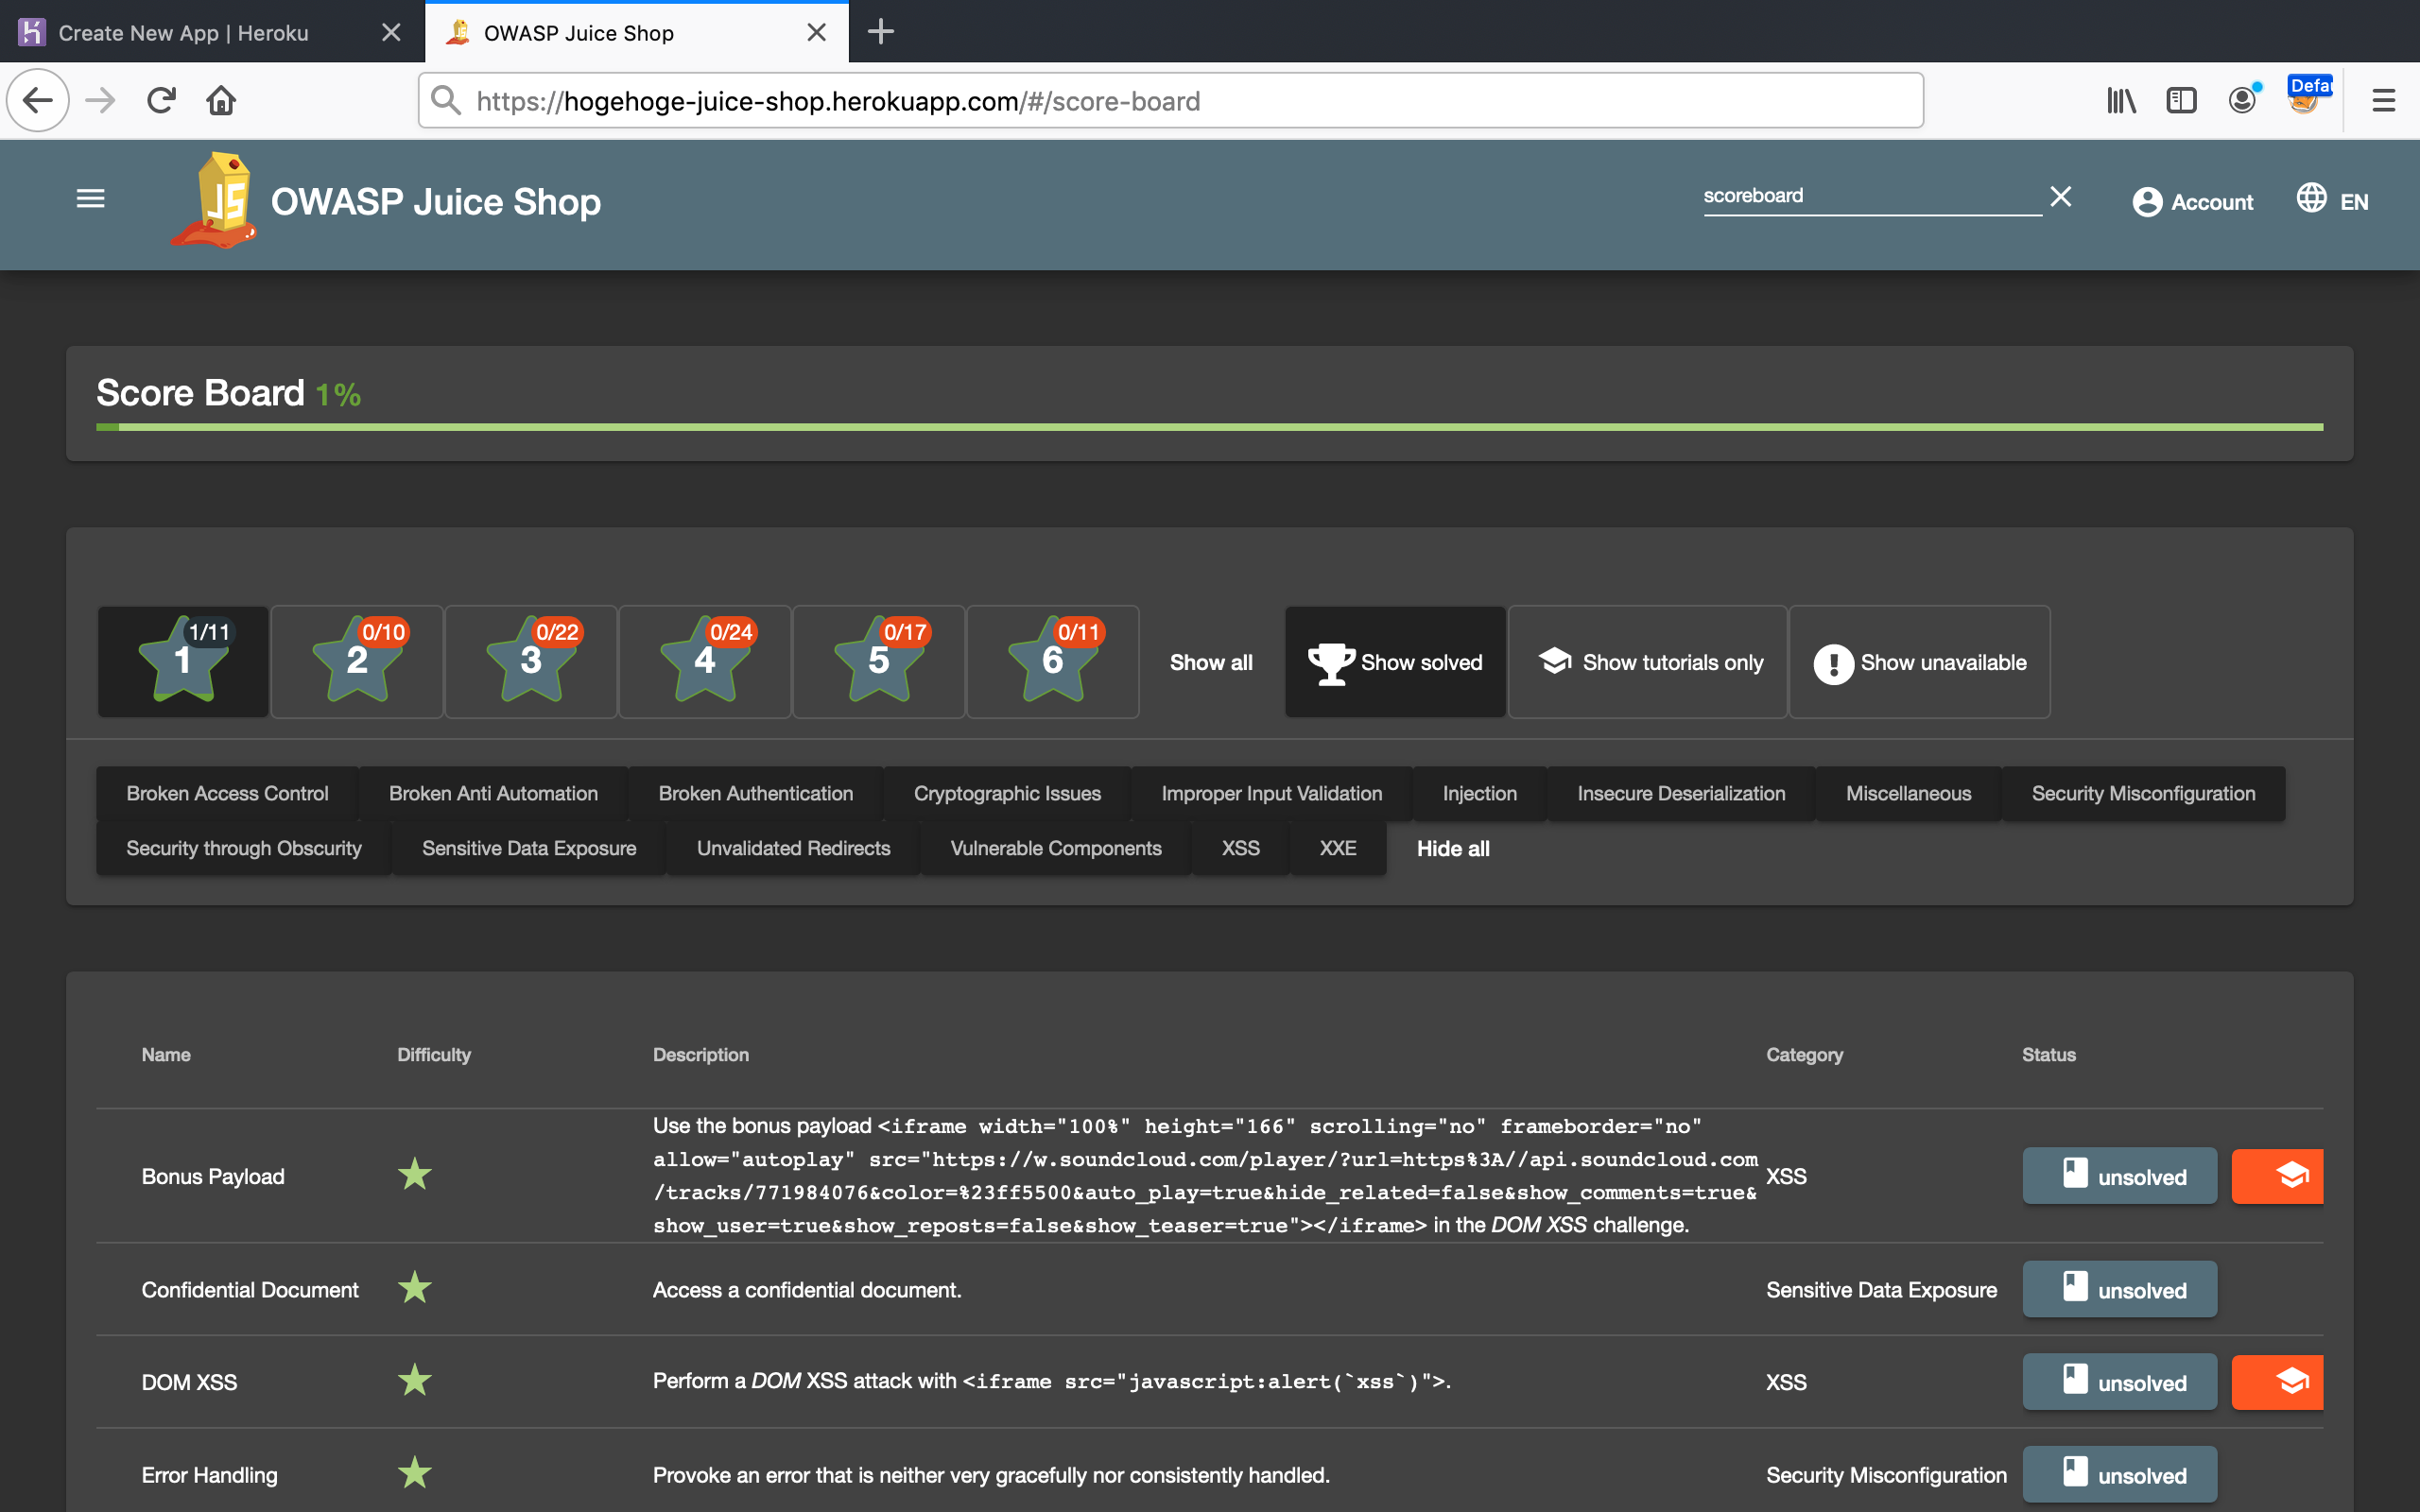Clear the scoreboard search field
Screen dimensions: 2420x1512
pyautogui.click(x=2060, y=196)
